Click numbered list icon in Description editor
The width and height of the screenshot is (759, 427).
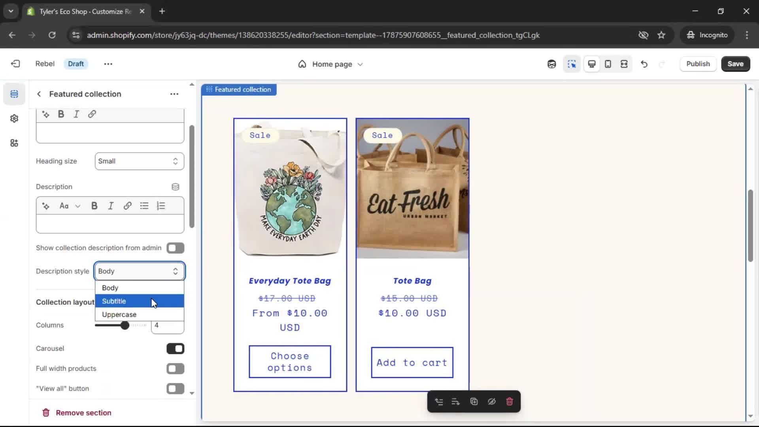click(161, 206)
